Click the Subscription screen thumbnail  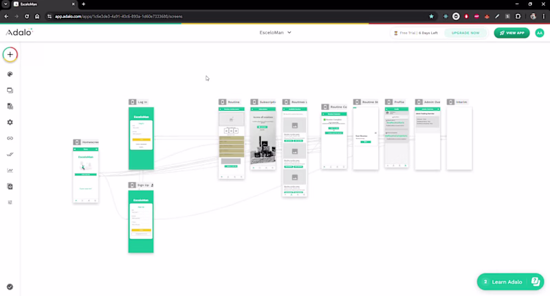click(x=263, y=139)
